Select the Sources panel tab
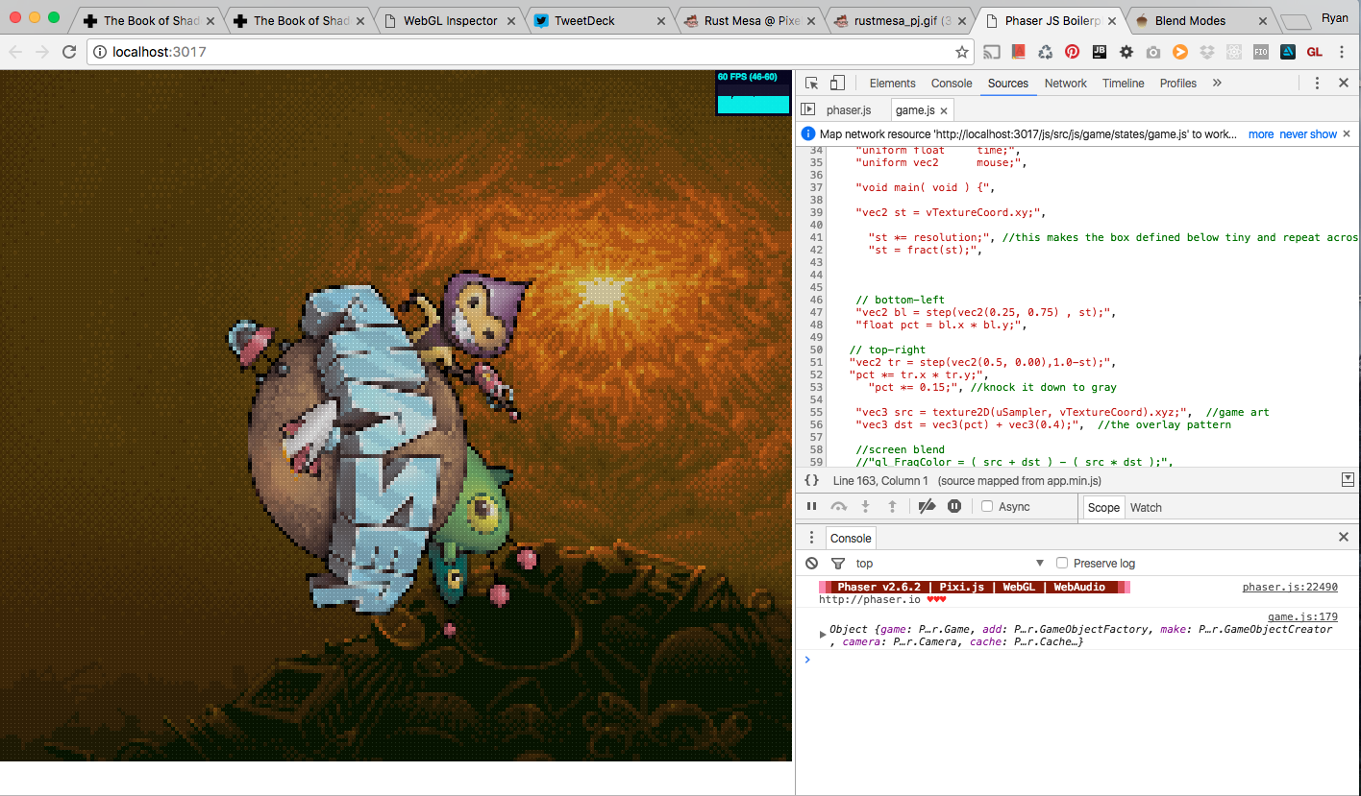This screenshot has width=1361, height=796. pos(1008,84)
